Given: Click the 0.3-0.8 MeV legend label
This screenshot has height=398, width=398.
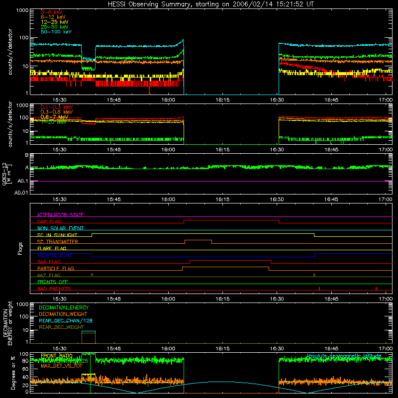Looking at the screenshot, I should click(x=57, y=112).
